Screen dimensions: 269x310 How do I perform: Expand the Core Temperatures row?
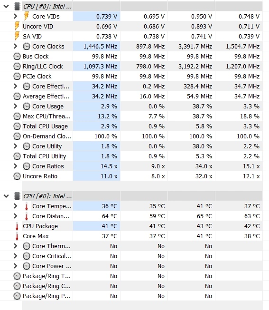point(15,206)
